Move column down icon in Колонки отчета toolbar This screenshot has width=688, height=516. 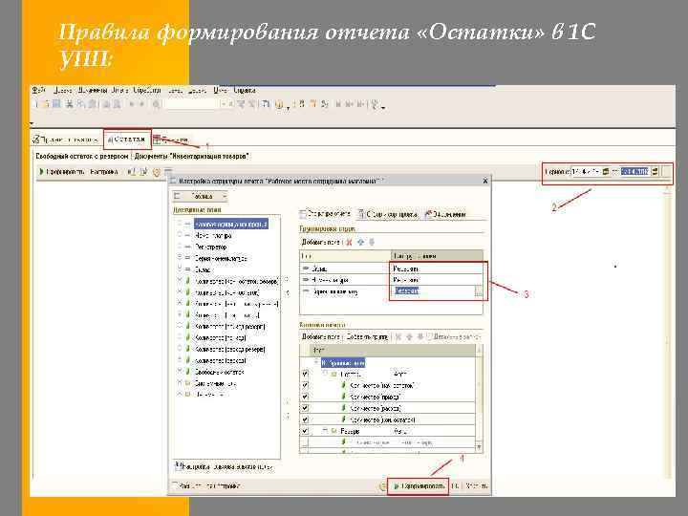coord(419,336)
